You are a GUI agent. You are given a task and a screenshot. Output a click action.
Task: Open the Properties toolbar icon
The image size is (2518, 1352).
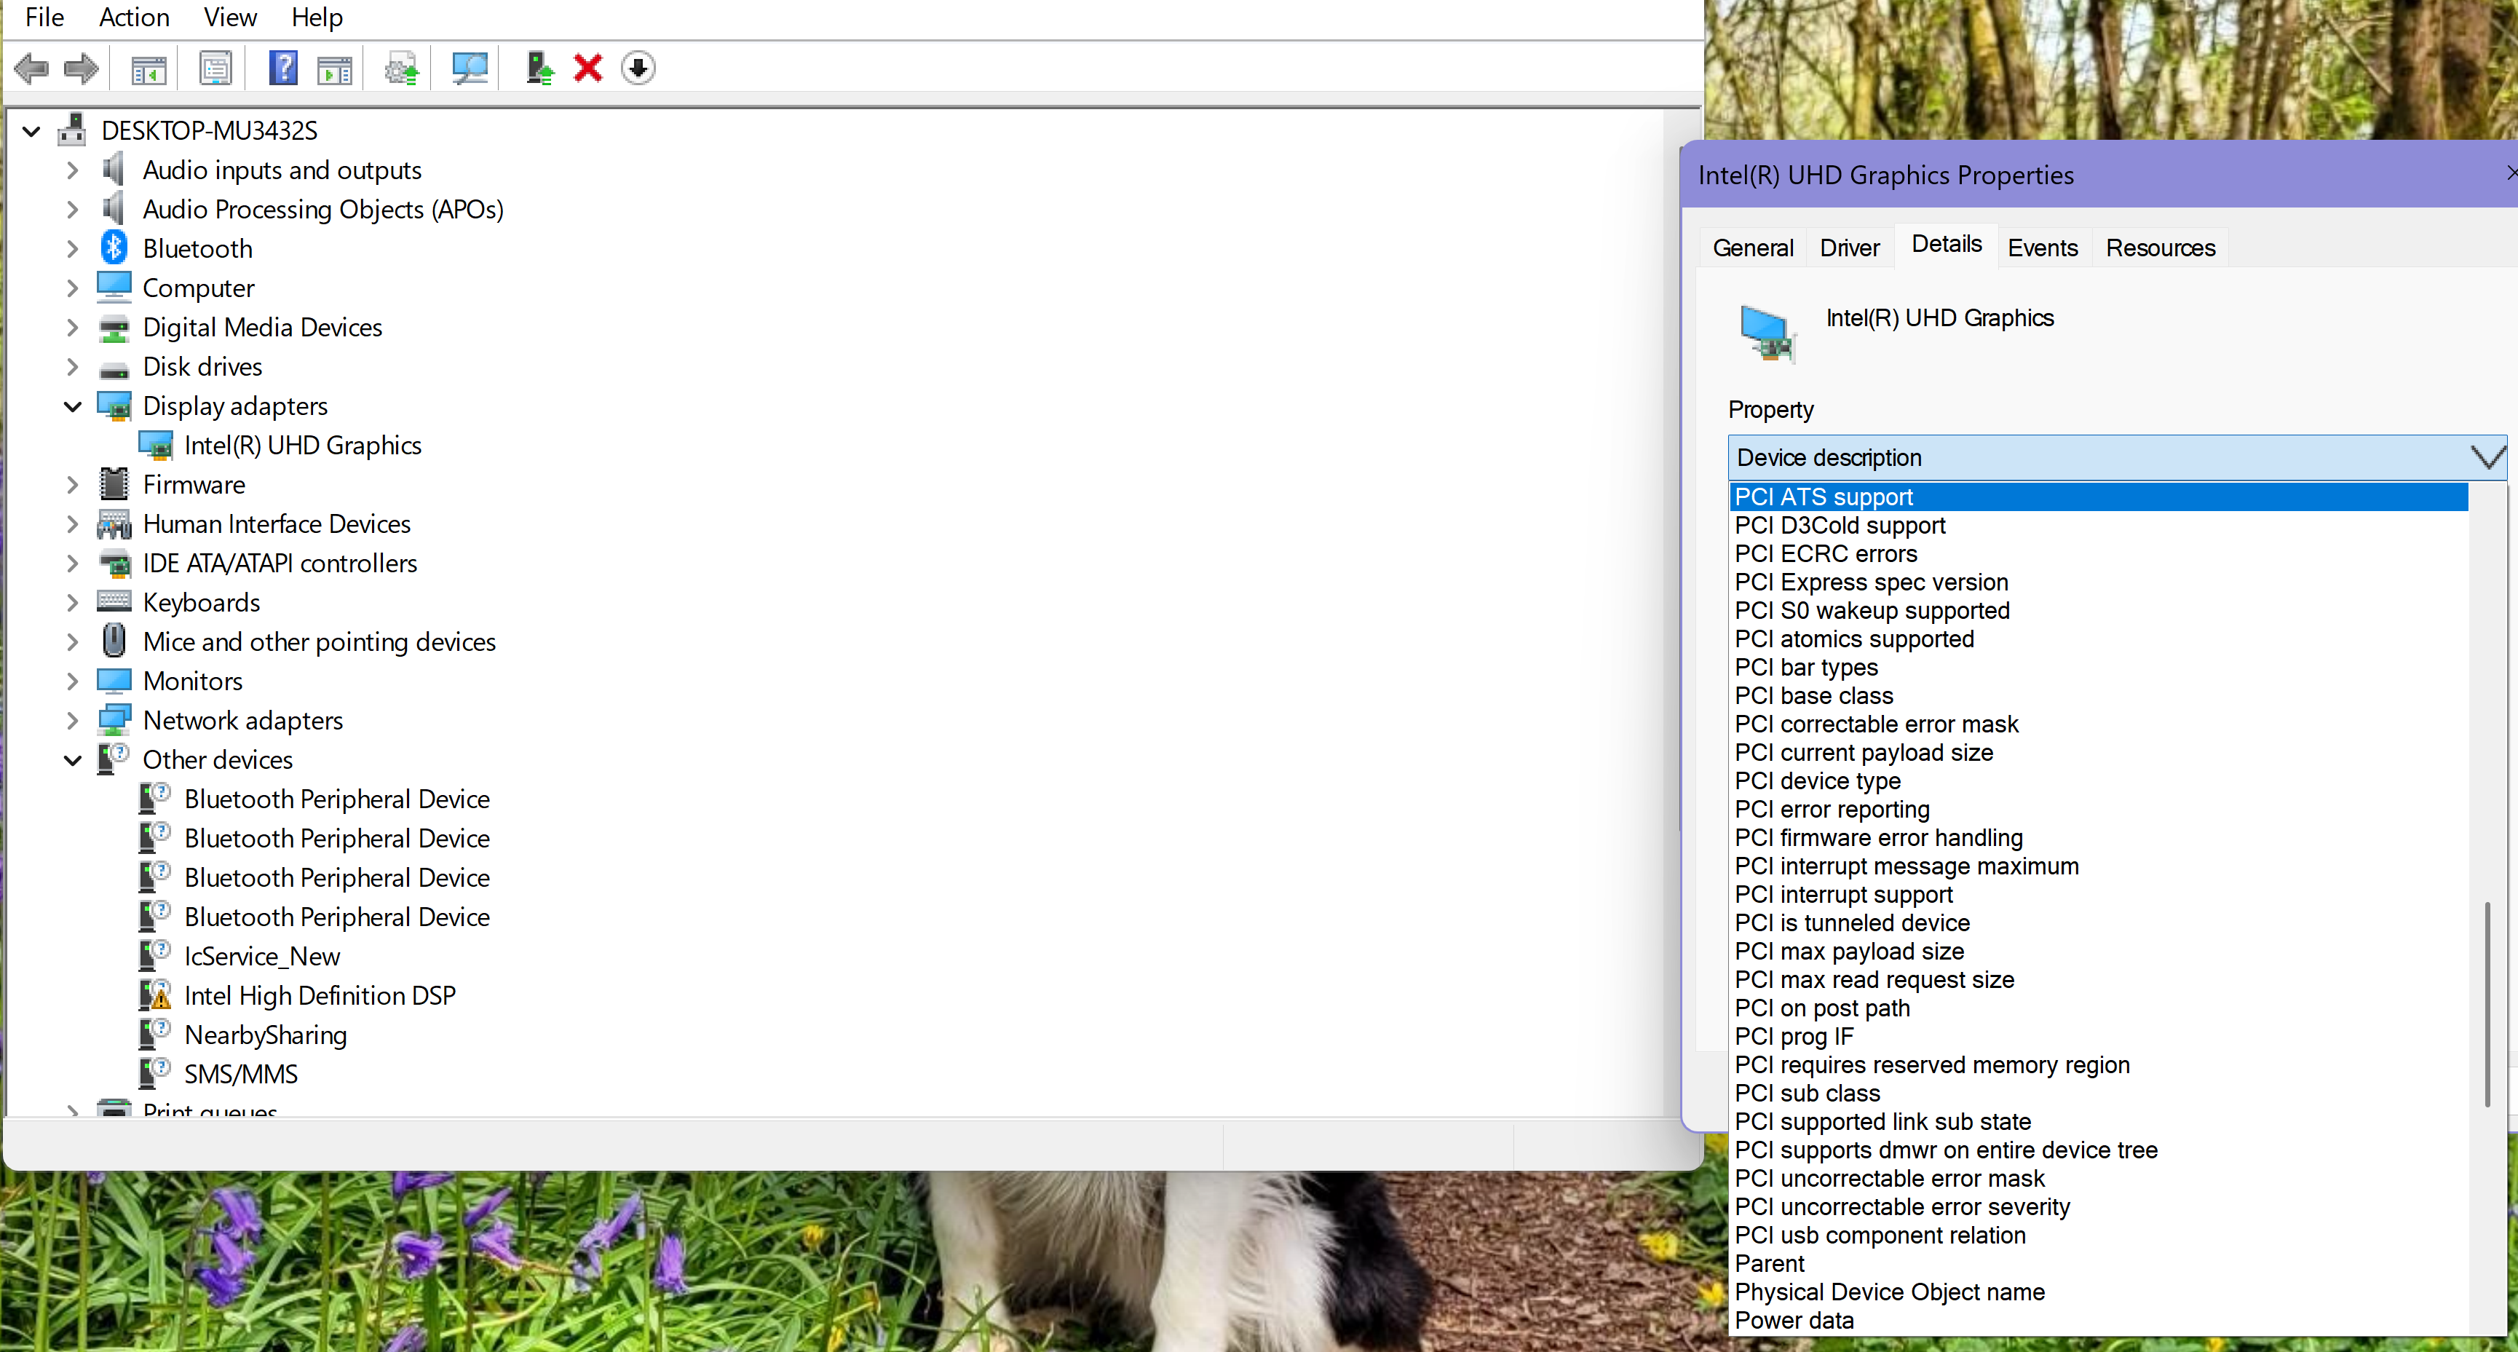(215, 68)
